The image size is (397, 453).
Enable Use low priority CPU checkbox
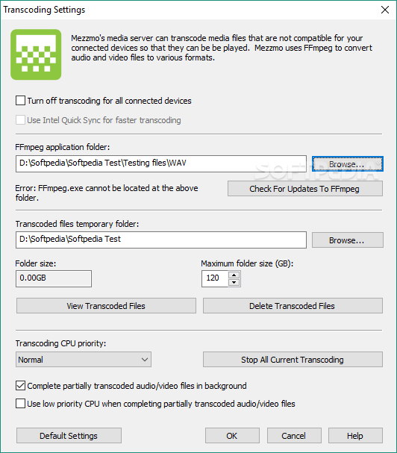tap(20, 403)
